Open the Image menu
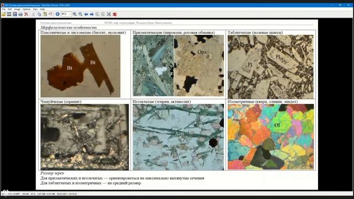This screenshot has height=199, width=354. (17, 9)
